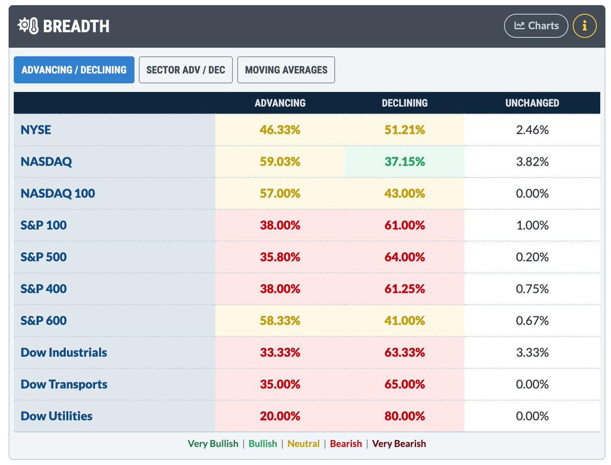
Task: Click the Advancing column header
Action: 280,103
